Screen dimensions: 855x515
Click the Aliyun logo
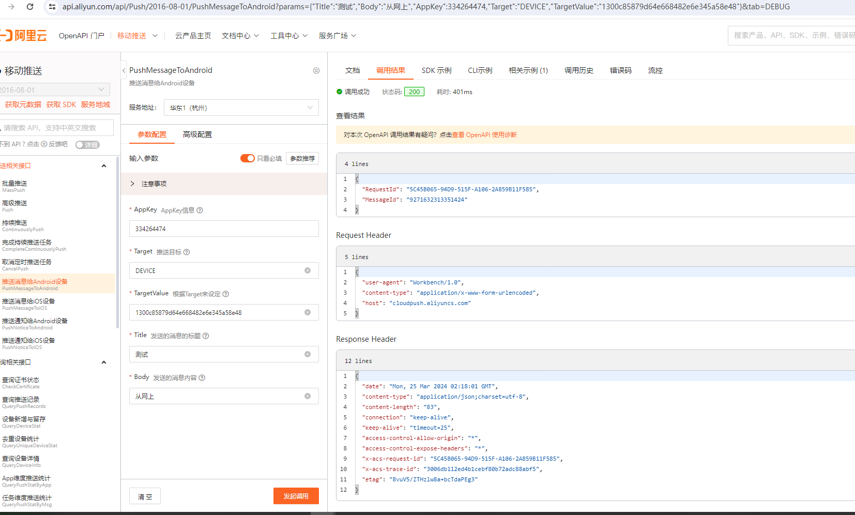coord(24,36)
